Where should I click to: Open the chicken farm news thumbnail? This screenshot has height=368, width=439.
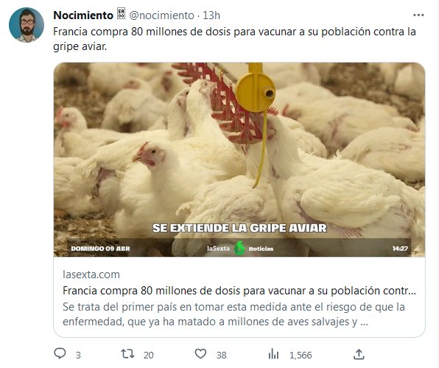239,160
